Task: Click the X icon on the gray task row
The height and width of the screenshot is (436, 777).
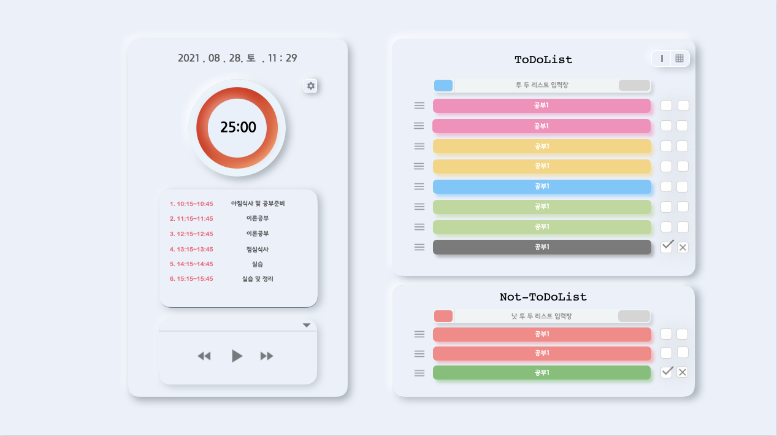Action: pyautogui.click(x=683, y=248)
